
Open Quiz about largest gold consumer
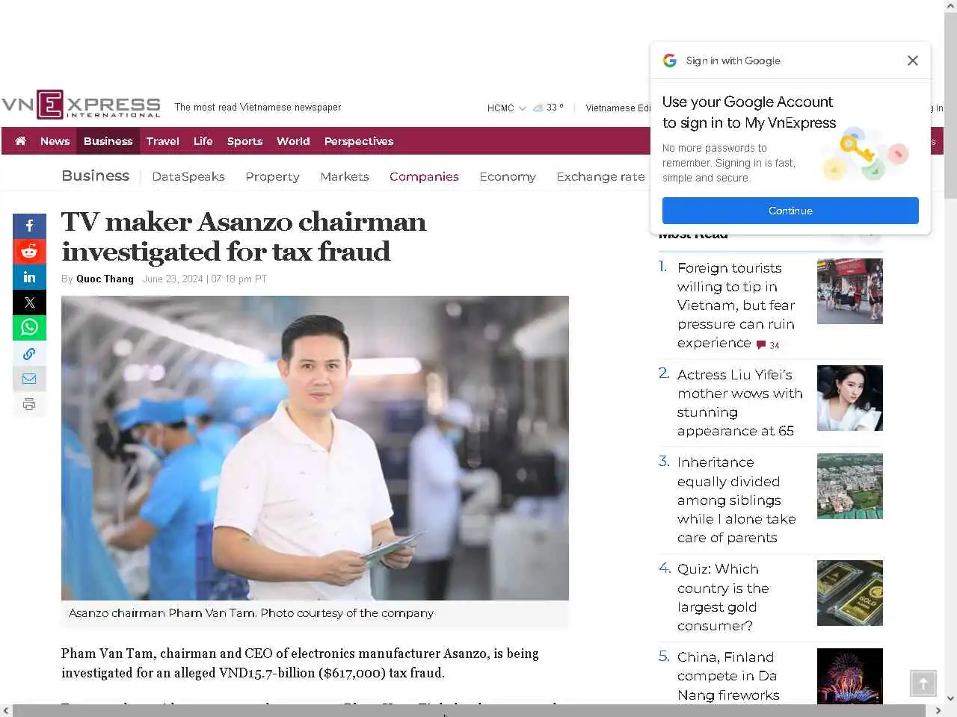[x=722, y=597]
